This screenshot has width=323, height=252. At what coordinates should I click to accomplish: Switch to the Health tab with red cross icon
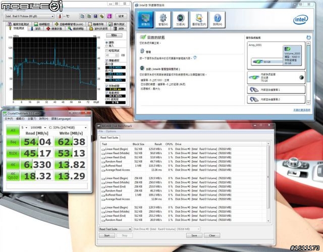[x=54, y=29]
